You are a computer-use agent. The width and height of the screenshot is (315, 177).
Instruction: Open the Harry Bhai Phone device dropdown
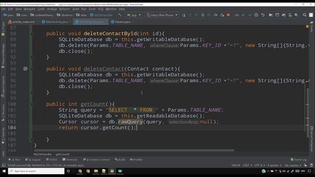pos(162,15)
